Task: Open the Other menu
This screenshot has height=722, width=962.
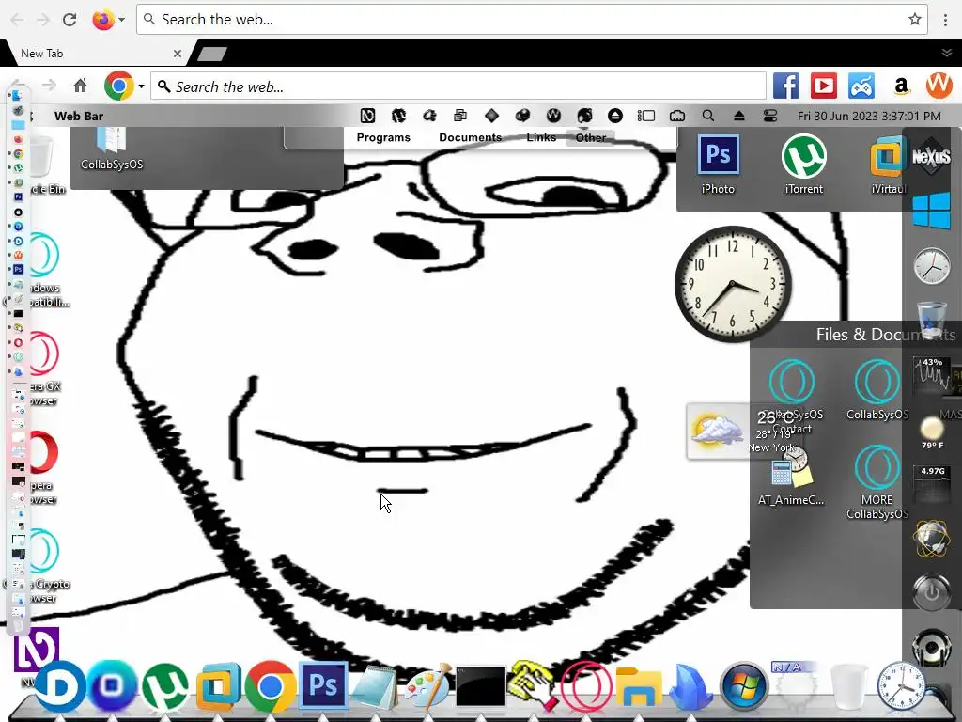Action: [591, 137]
